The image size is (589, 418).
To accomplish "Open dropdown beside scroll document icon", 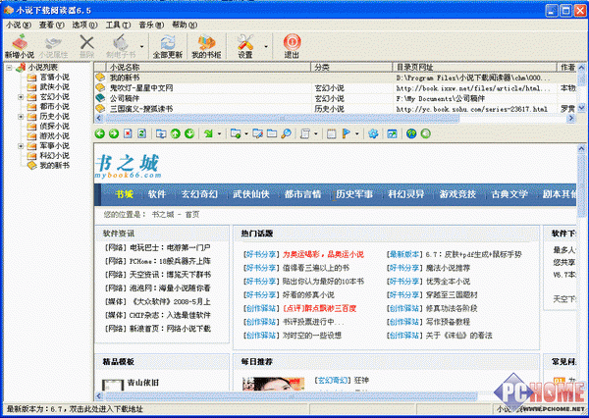I will (316, 133).
